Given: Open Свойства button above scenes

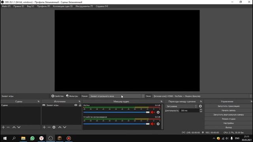Looking at the screenshot, I should pos(57,96).
